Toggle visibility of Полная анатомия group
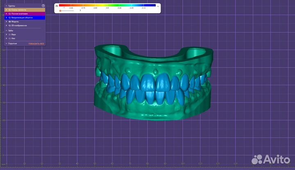295x170 pixels. [10, 13]
